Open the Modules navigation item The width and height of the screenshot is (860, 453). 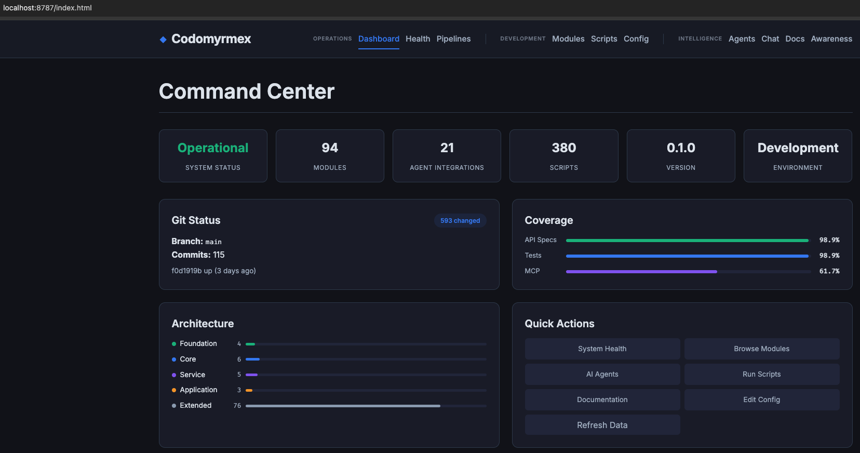[568, 39]
